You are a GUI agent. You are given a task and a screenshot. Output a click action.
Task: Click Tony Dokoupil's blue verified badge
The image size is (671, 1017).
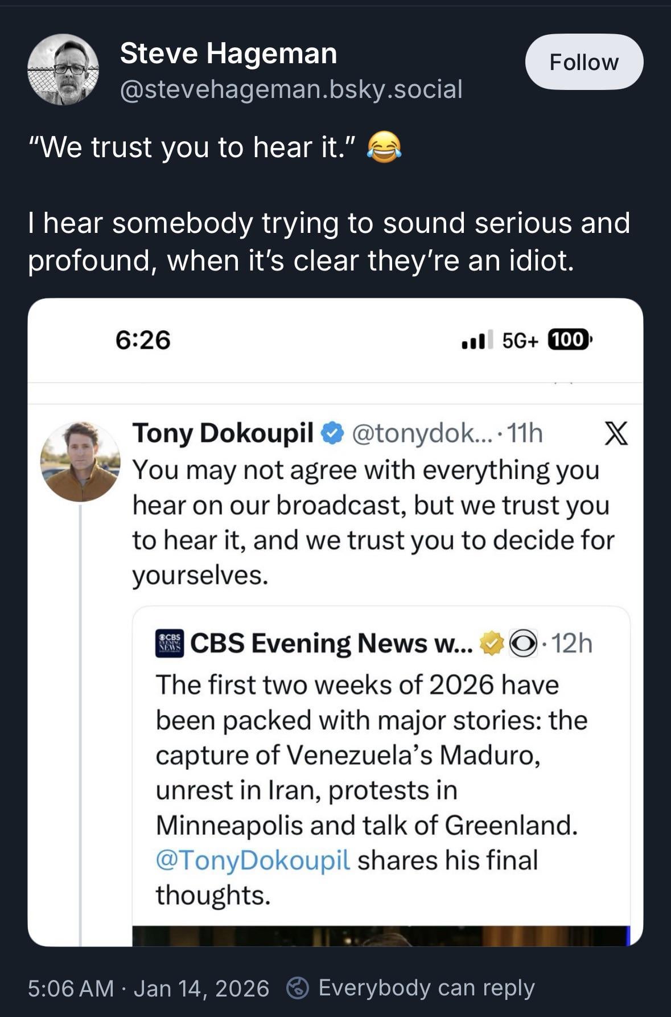(x=332, y=433)
